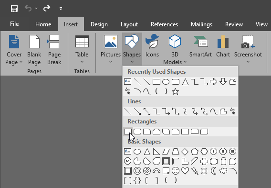Select the Parallelogram in Basic Shapes
The width and height of the screenshot is (271, 188).
click(x=166, y=152)
